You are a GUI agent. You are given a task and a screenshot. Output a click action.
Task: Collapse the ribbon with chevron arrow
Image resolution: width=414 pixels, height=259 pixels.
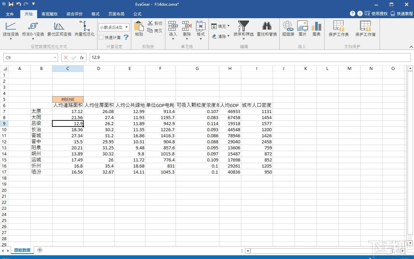point(411,47)
